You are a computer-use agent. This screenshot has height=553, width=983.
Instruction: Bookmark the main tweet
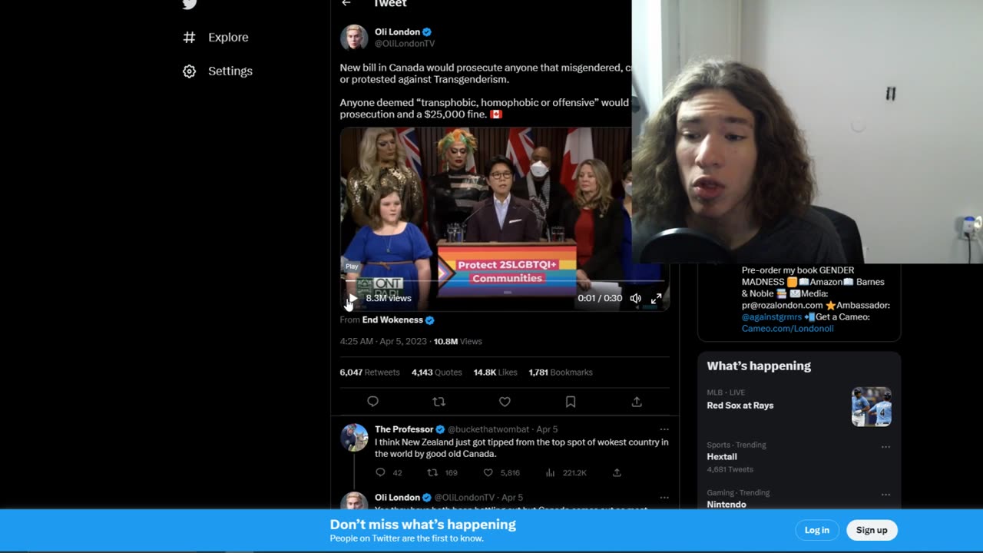(571, 402)
